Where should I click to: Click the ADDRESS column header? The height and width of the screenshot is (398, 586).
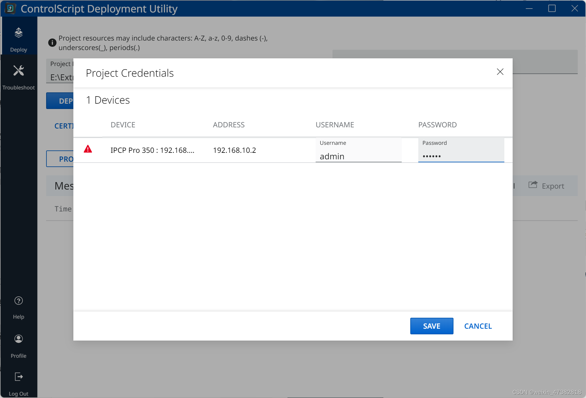(229, 125)
